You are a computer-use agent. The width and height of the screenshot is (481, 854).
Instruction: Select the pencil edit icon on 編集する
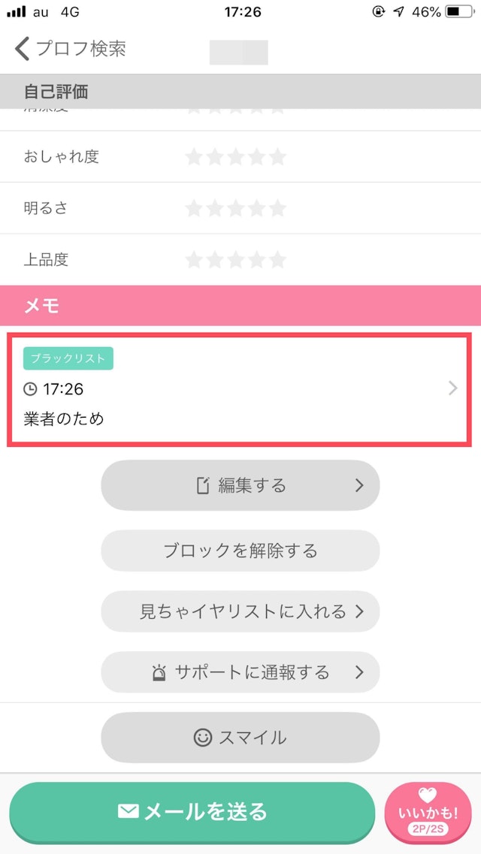pos(200,485)
